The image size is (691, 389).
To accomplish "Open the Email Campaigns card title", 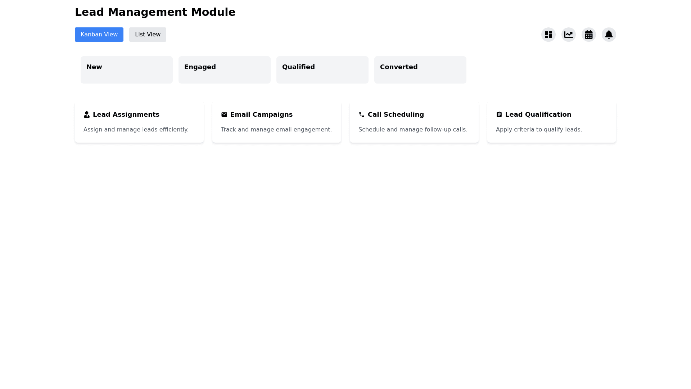I will [261, 115].
